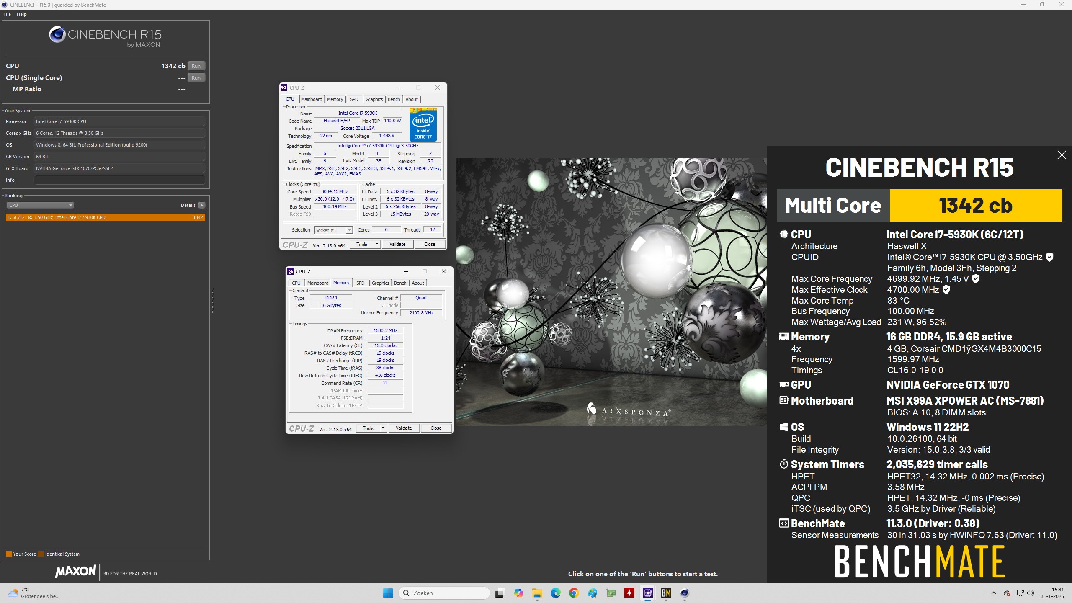The height and width of the screenshot is (603, 1072).
Task: Open volume control in system tray
Action: click(1031, 593)
